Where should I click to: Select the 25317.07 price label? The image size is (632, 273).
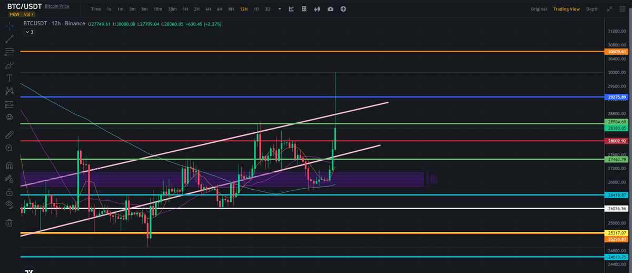click(x=617, y=232)
